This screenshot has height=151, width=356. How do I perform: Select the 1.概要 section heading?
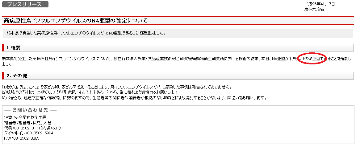[13, 48]
